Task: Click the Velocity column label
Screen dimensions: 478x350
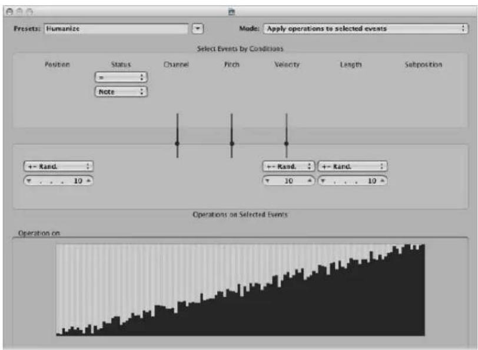Action: (x=287, y=64)
